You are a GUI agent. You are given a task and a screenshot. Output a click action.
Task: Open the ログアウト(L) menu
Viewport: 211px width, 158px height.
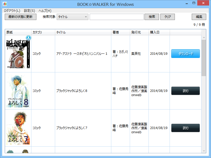coord(12,11)
